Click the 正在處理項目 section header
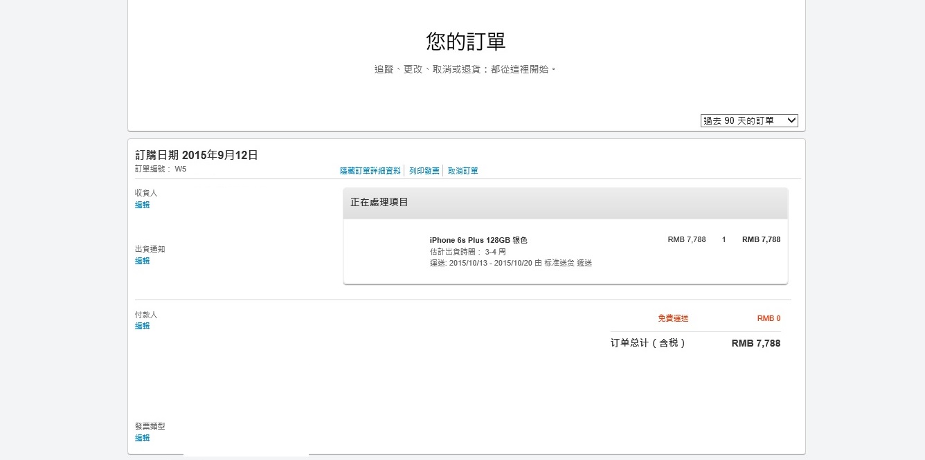Screen dimensions: 925x460 tap(566, 203)
